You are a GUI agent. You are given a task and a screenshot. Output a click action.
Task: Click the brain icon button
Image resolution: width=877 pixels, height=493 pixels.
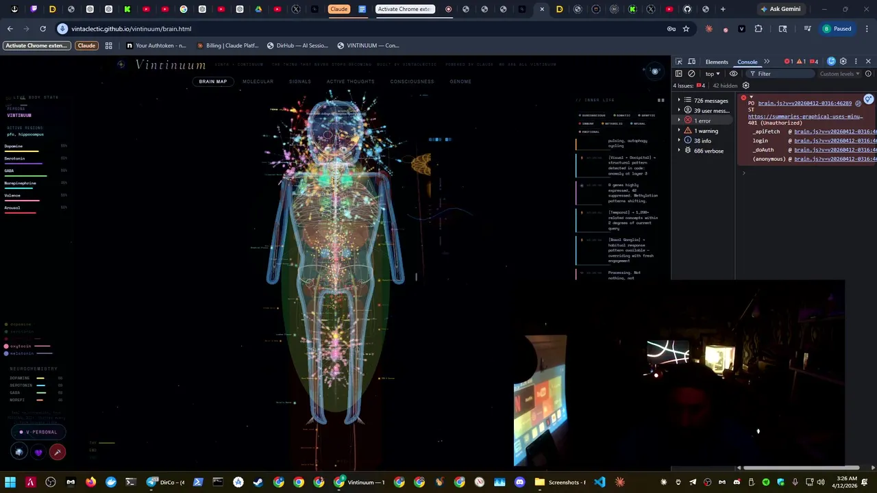click(19, 452)
